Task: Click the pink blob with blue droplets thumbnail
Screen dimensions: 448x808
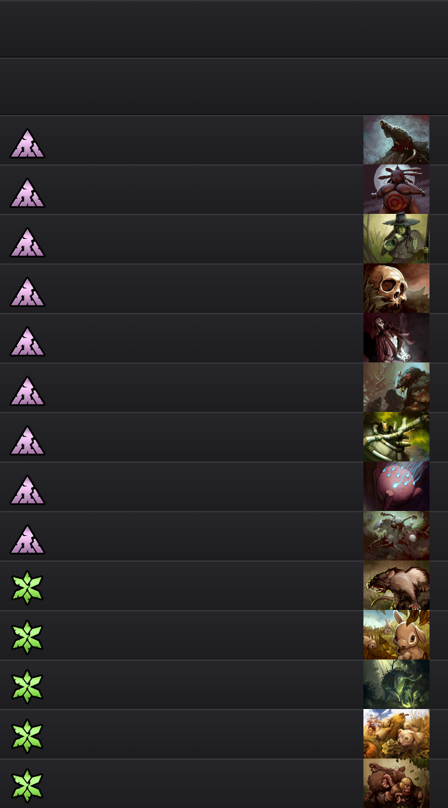Action: 396,487
